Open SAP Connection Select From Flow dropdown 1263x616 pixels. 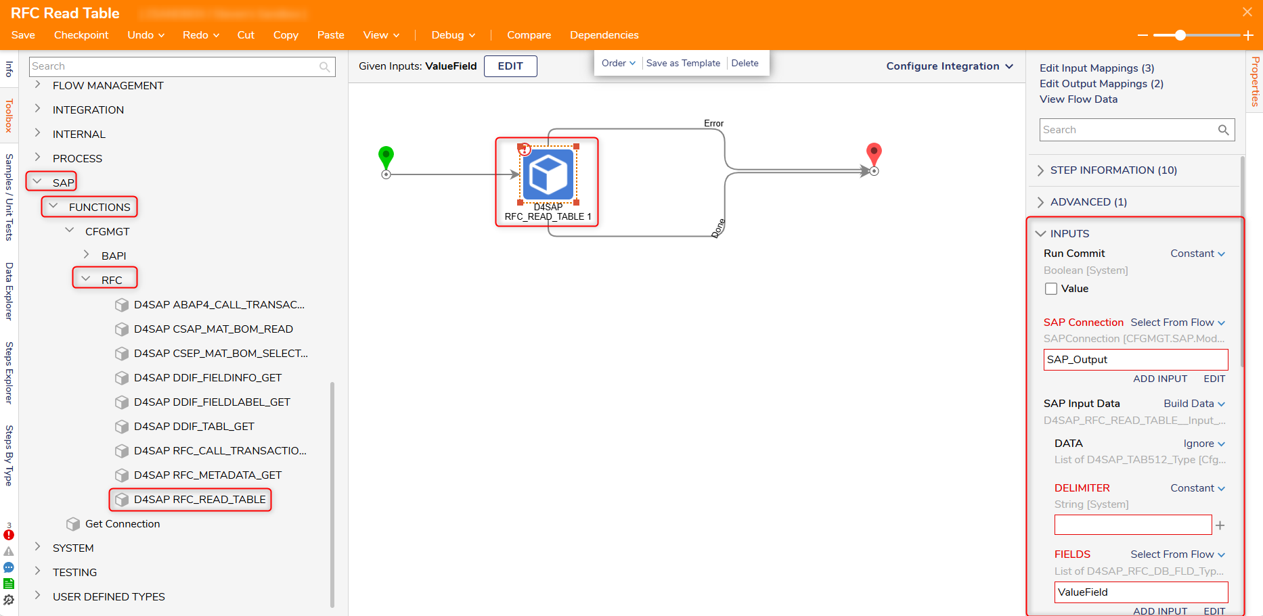pyautogui.click(x=1178, y=323)
